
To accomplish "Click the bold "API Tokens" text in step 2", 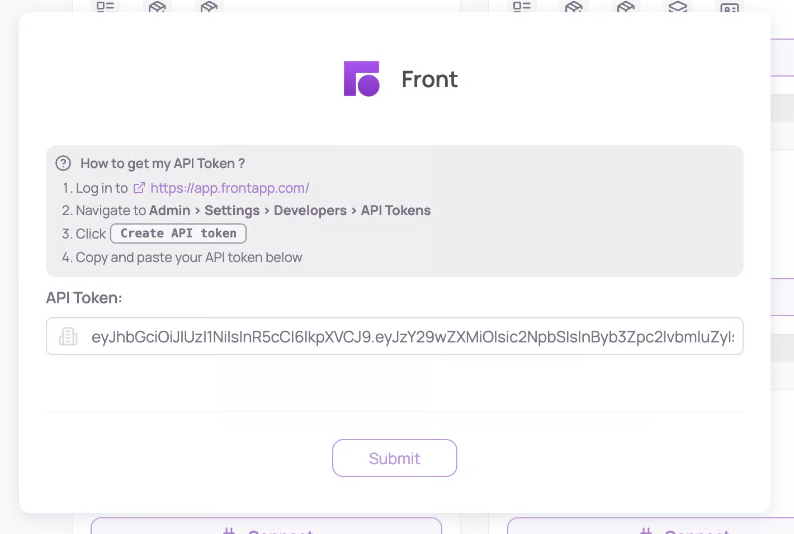I will [396, 211].
